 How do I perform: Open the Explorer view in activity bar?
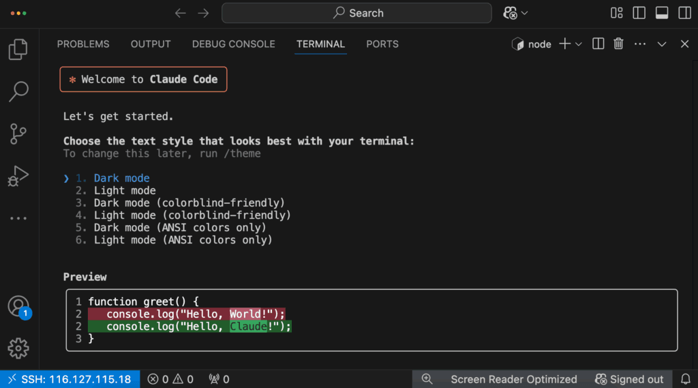tap(18, 49)
